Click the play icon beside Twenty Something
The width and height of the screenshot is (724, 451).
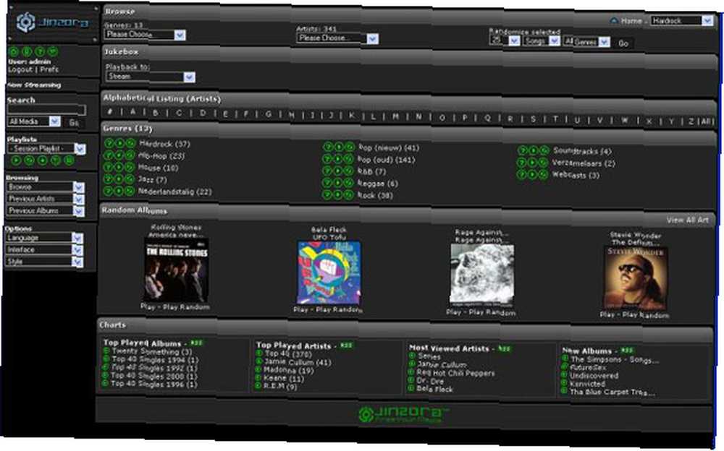(x=106, y=351)
